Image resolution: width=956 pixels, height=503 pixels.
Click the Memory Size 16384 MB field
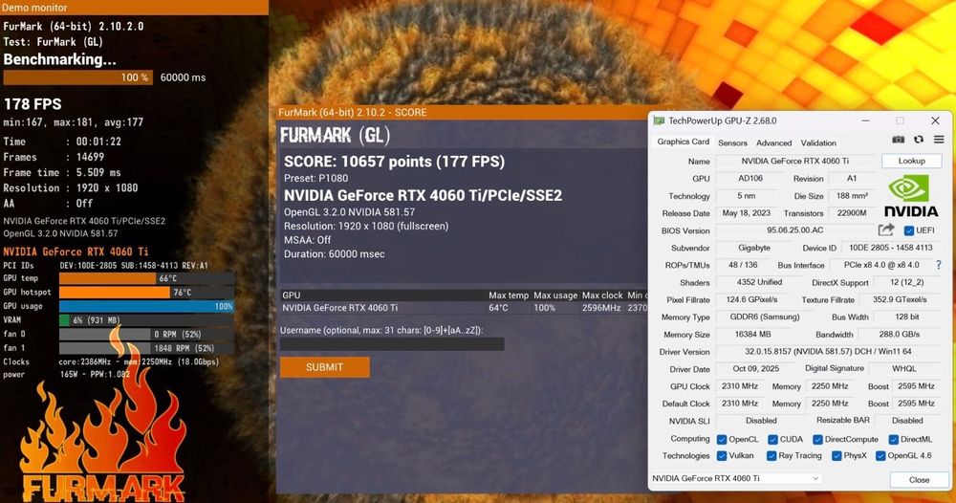click(751, 334)
